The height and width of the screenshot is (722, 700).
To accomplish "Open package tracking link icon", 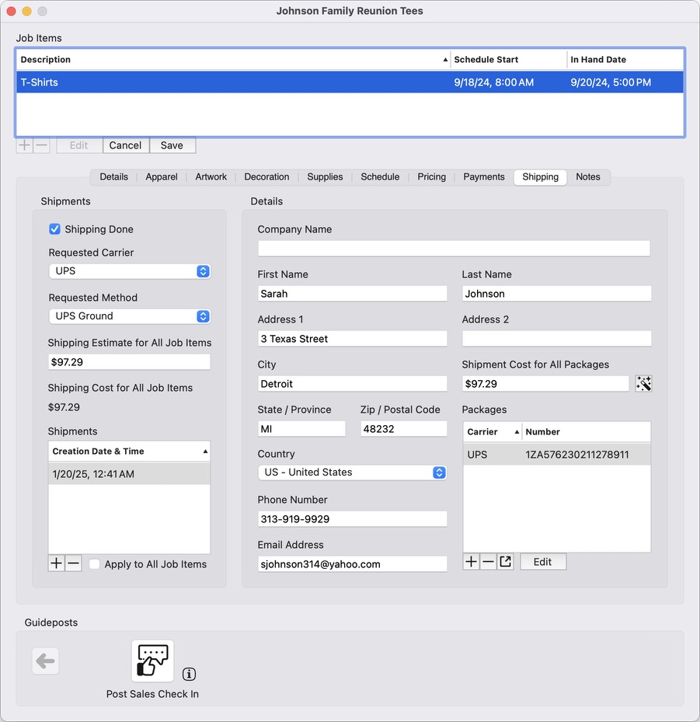I will point(506,561).
